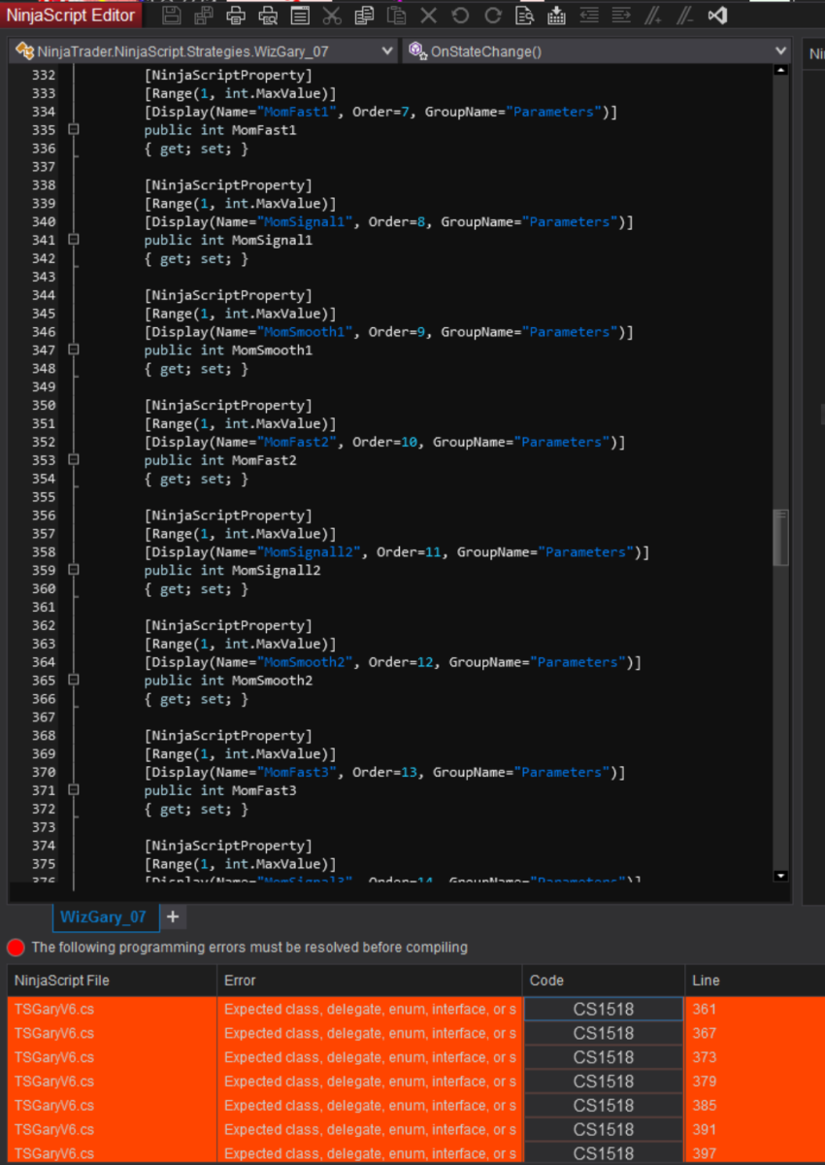
Task: Click line number 373 cell in errors
Action: pyautogui.click(x=754, y=1057)
